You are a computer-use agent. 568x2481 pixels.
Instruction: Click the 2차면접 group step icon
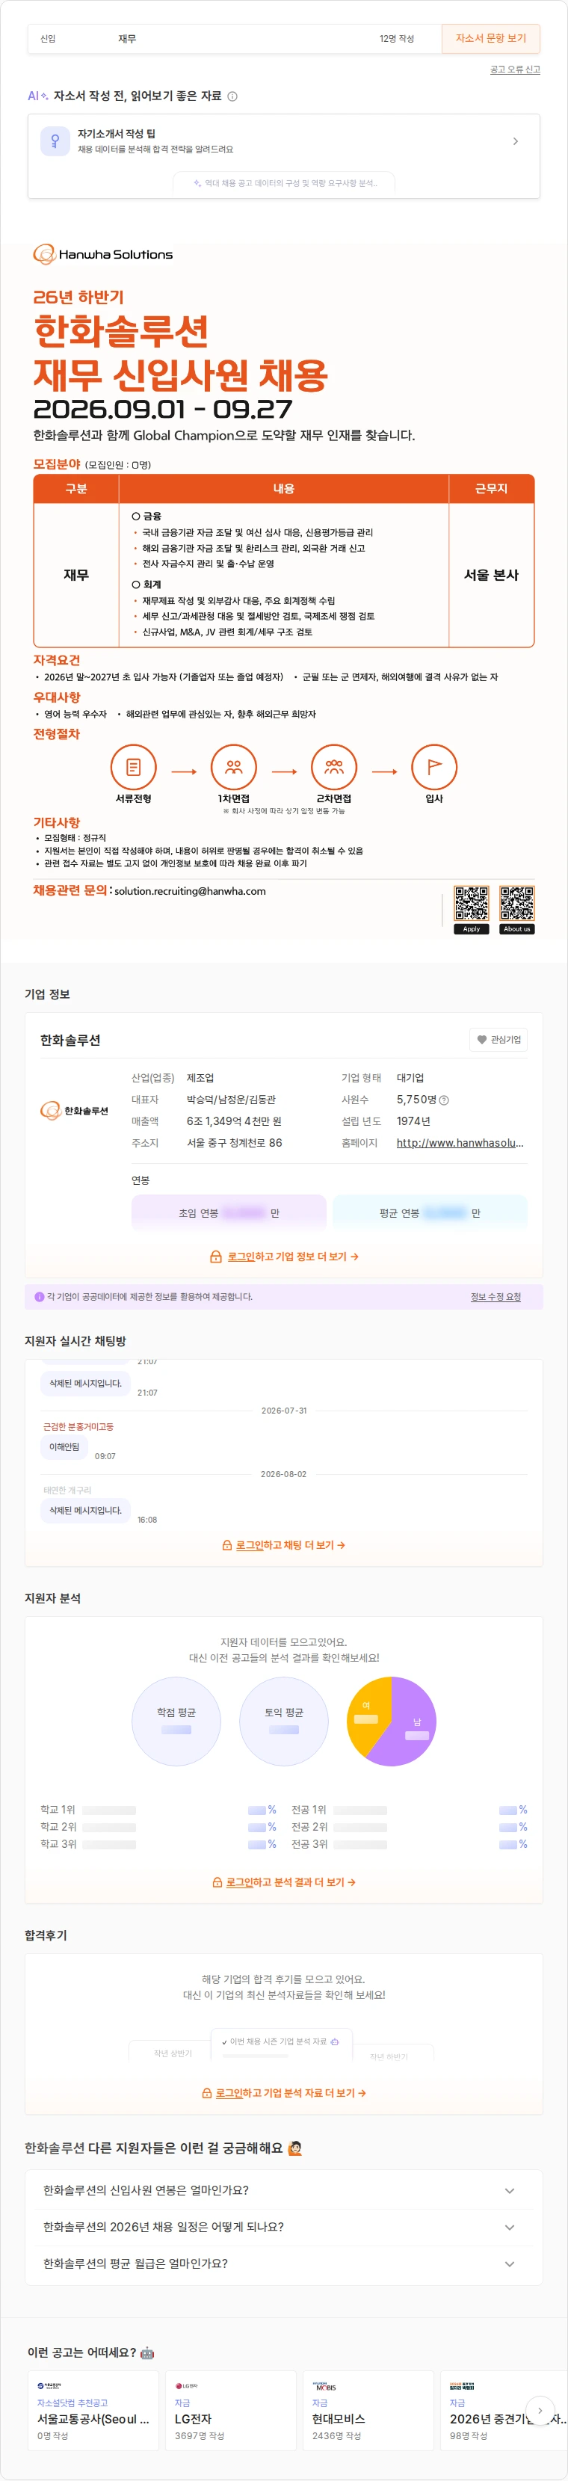pyautogui.click(x=334, y=768)
